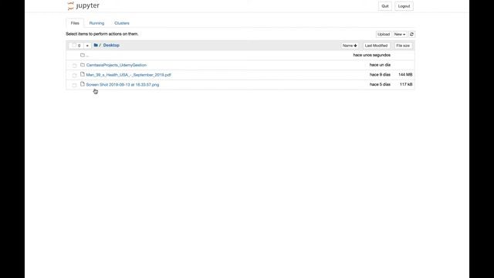Image resolution: width=494 pixels, height=278 pixels.
Task: Click folder icon beside CamtasiaProjects_UdemyGestion
Action: (x=83, y=65)
